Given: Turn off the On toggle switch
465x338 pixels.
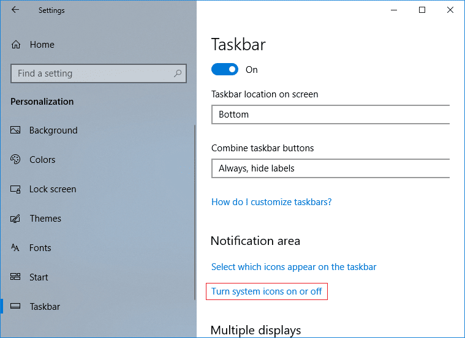Looking at the screenshot, I should 225,70.
